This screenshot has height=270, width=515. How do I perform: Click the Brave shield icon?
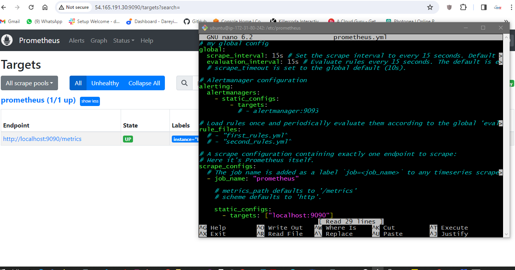coord(449,7)
